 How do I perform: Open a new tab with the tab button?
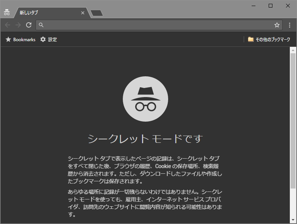tap(97, 13)
